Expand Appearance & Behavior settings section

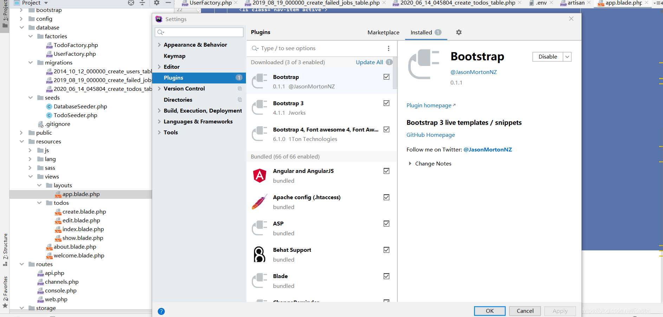click(x=159, y=45)
